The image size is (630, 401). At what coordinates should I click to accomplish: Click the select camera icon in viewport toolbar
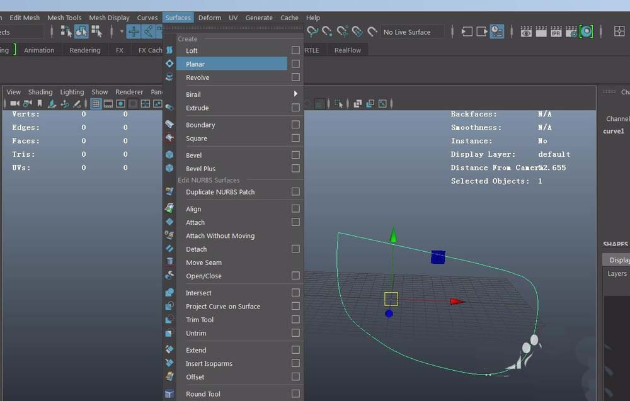point(14,104)
